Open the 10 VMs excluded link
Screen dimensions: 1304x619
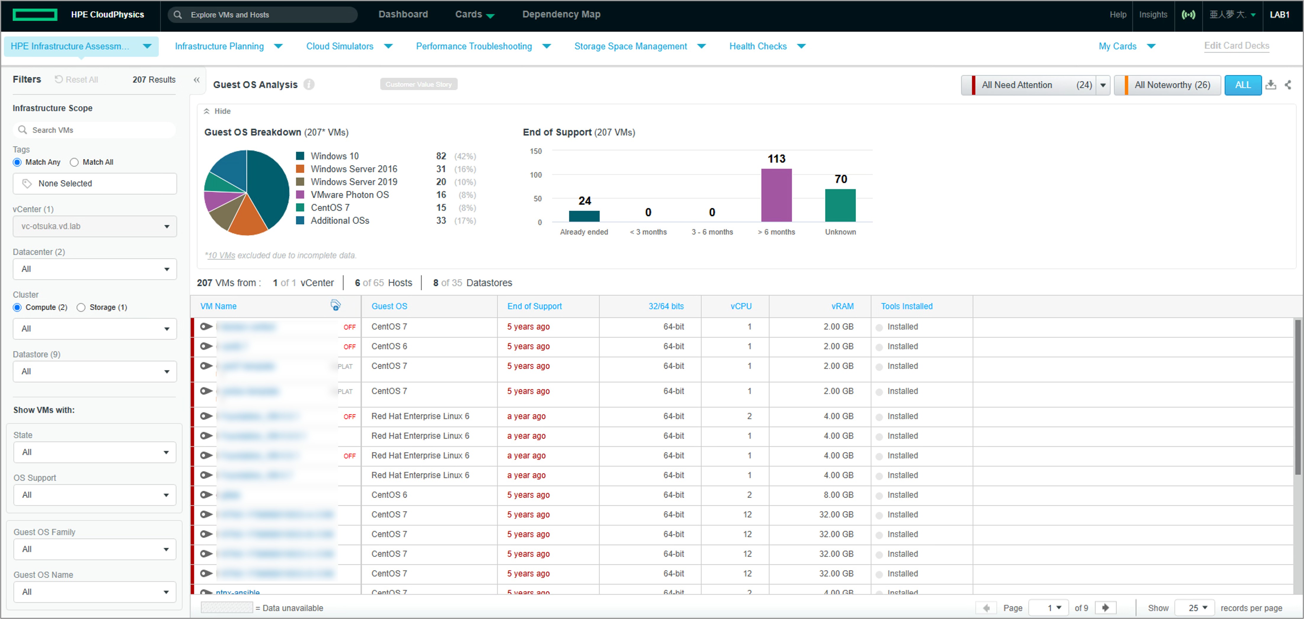point(221,255)
